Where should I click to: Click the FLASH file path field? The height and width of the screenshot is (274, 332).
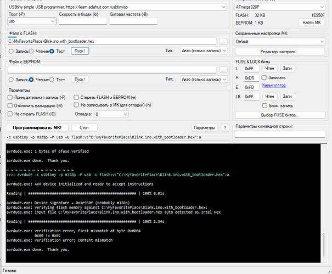click(112, 41)
